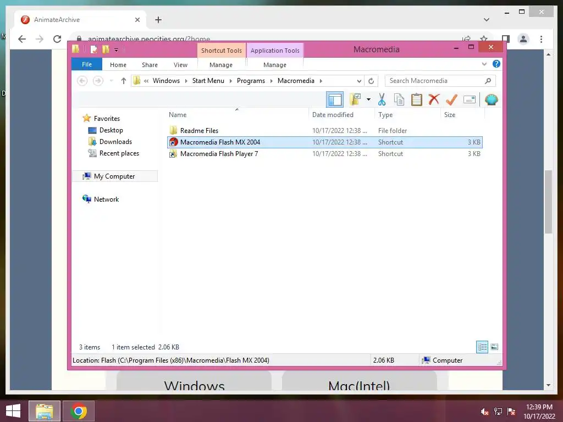Click Chrome icon in the taskbar

click(79, 411)
